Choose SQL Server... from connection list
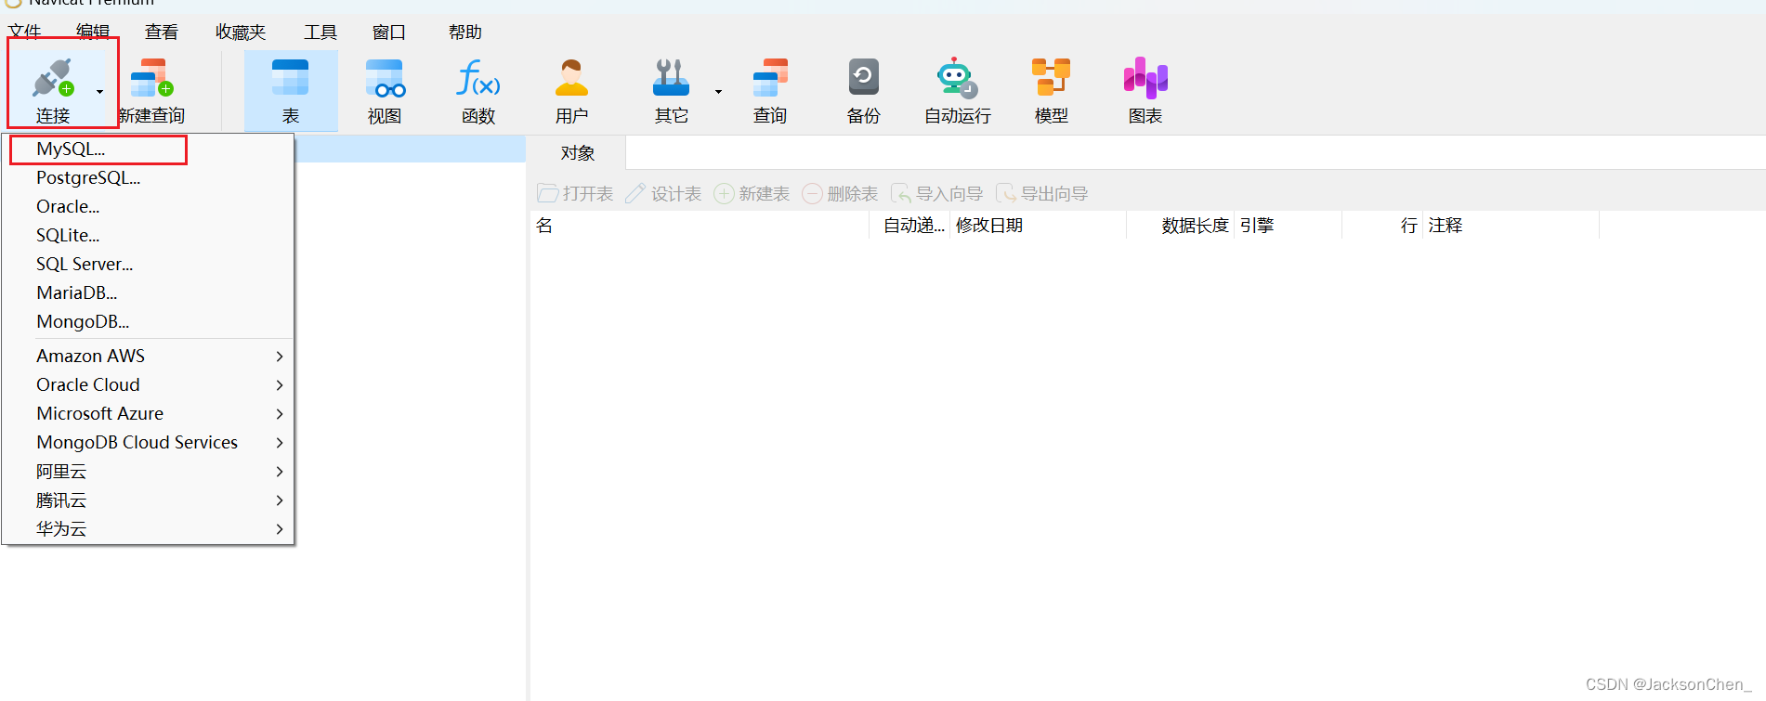This screenshot has height=701, width=1766. (x=149, y=265)
